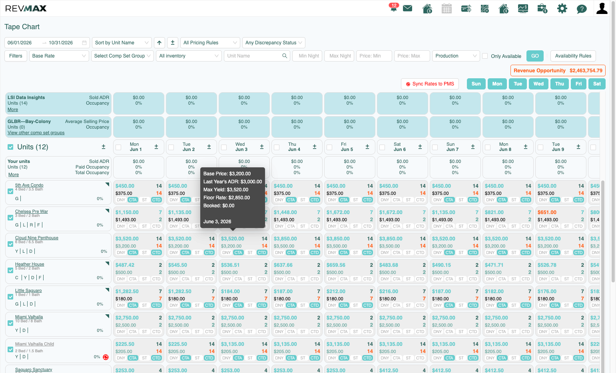Click Sync Rates to PMS button
This screenshot has height=373, width=616.
(x=430, y=84)
